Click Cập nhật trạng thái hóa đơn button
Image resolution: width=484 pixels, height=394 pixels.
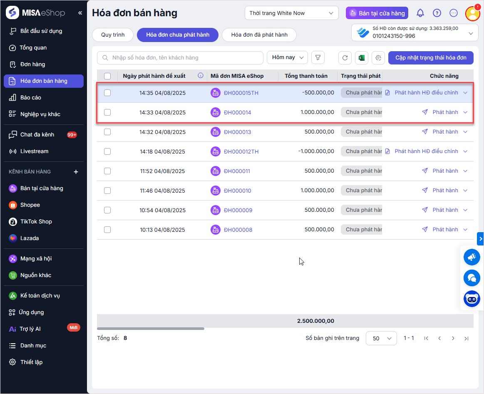(431, 58)
